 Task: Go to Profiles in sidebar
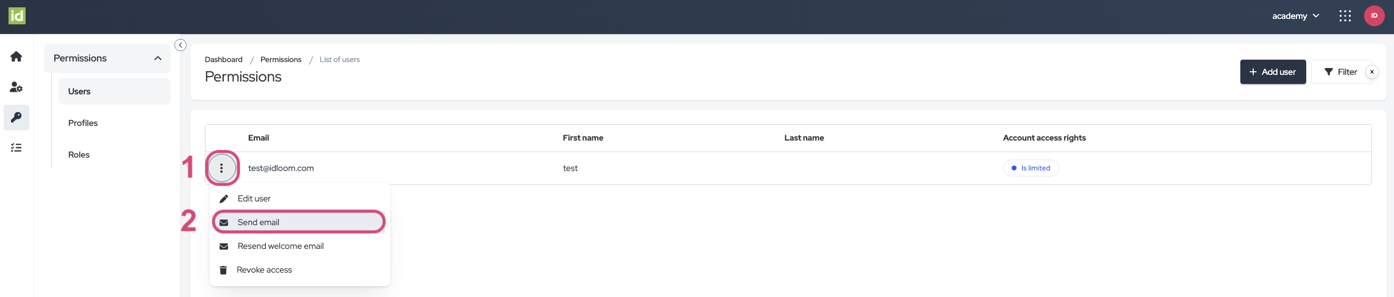[83, 123]
